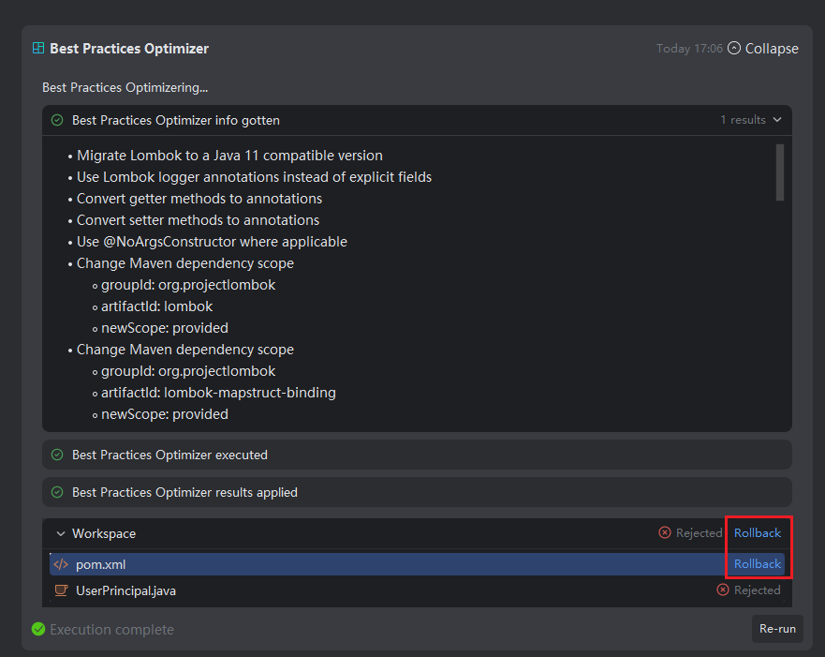The height and width of the screenshot is (657, 825).
Task: Click the Execution complete green check icon
Action: (38, 629)
